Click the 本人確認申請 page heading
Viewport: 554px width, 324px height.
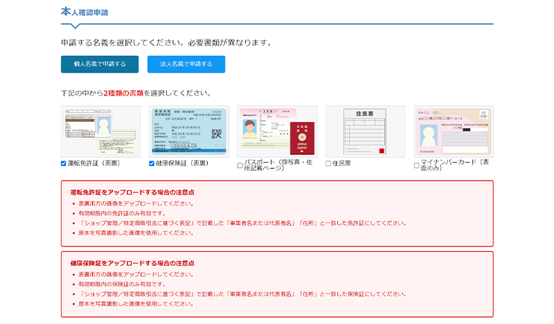[84, 12]
